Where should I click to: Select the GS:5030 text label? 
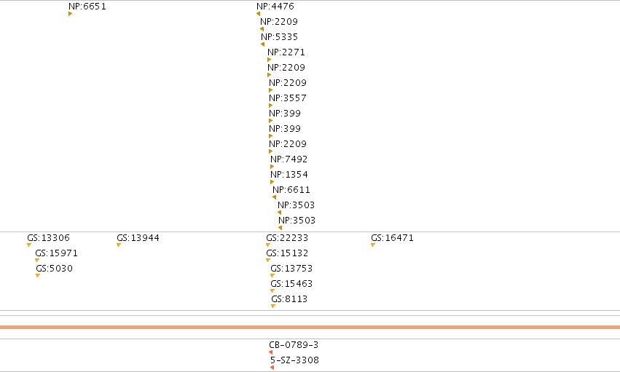[x=54, y=269]
